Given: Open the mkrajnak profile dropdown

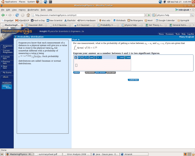Looking at the screenshot, I should tap(183, 10).
